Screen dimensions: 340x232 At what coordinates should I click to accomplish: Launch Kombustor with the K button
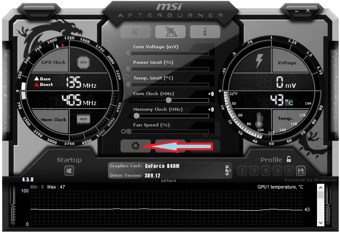point(136,32)
